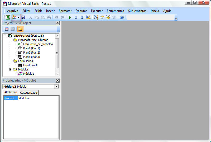Close the Propriedades - Módulo2 panel
Image resolution: width=211 pixels, height=142 pixels.
[57, 81]
